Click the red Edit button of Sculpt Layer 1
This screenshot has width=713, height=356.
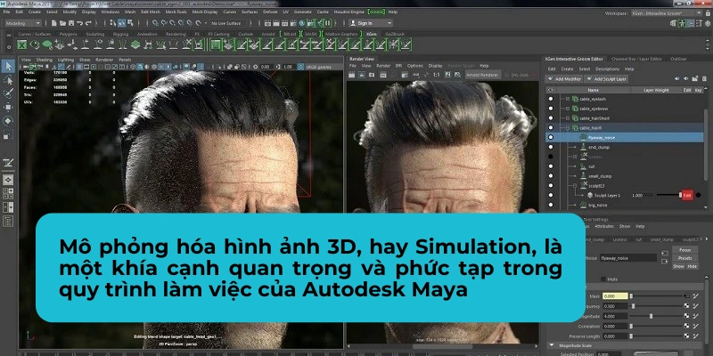[687, 195]
